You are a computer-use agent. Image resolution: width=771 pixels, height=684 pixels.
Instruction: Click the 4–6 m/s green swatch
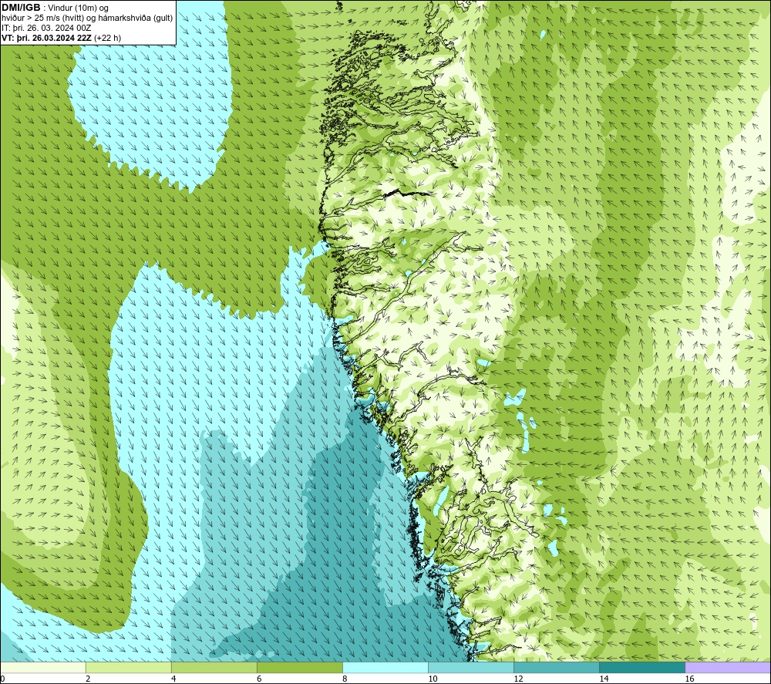pos(214,667)
